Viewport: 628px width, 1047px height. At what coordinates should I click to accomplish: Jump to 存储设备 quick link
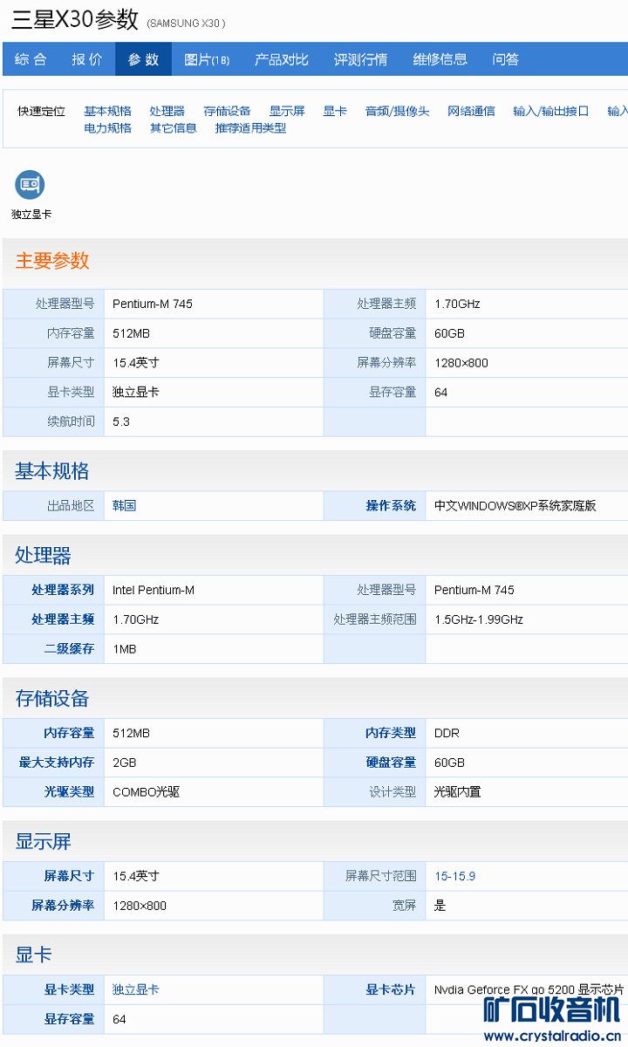tap(227, 111)
